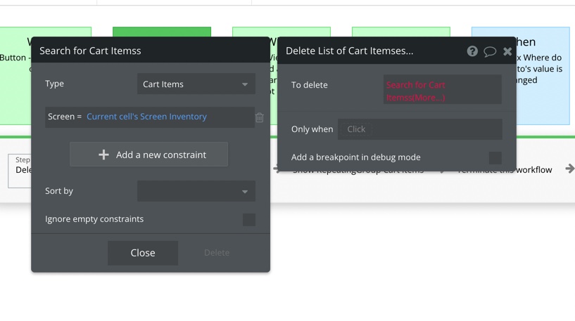Open help for Delete List dialog
The width and height of the screenshot is (575, 321).
click(472, 51)
